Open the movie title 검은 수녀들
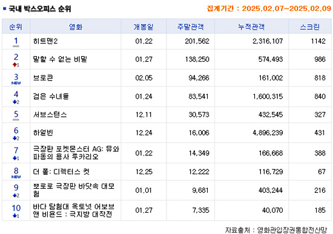The width and height of the screenshot is (333, 234). (x=51, y=96)
